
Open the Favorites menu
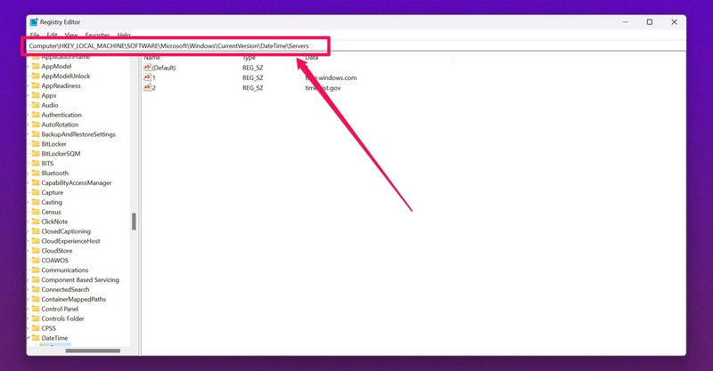click(97, 35)
